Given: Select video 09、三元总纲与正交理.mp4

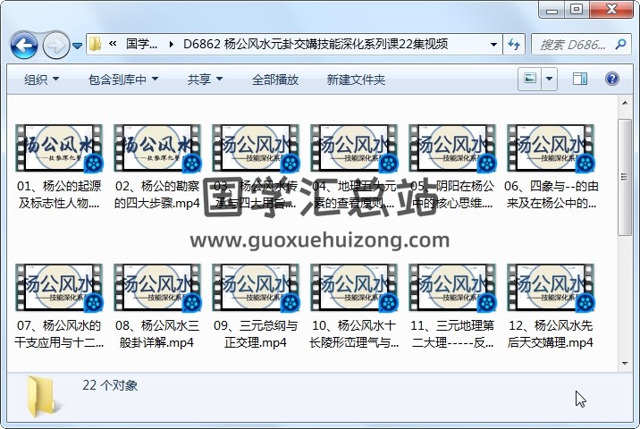Looking at the screenshot, I should pyautogui.click(x=256, y=307).
